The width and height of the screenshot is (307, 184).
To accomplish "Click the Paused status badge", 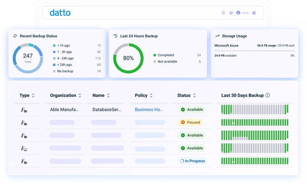I will (190, 122).
